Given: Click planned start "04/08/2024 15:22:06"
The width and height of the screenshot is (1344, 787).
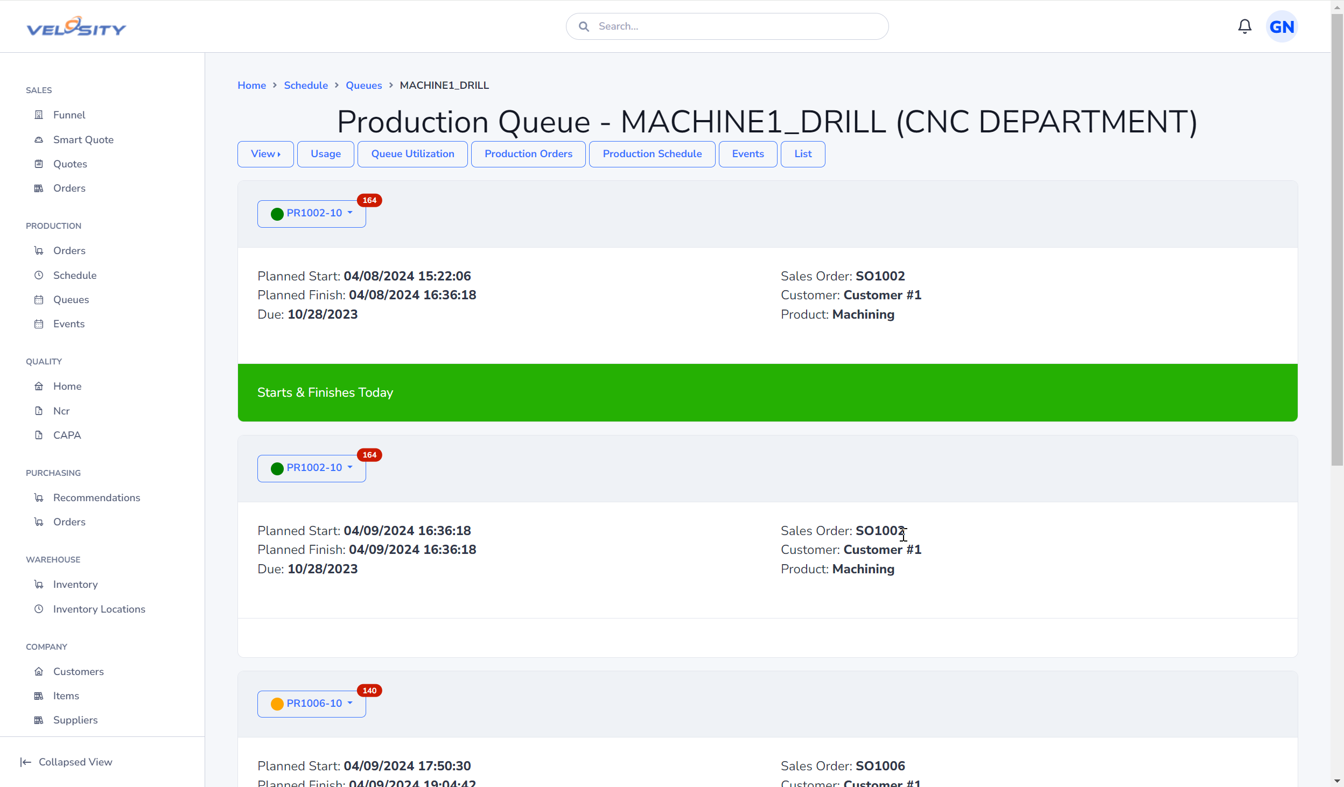Looking at the screenshot, I should [408, 276].
